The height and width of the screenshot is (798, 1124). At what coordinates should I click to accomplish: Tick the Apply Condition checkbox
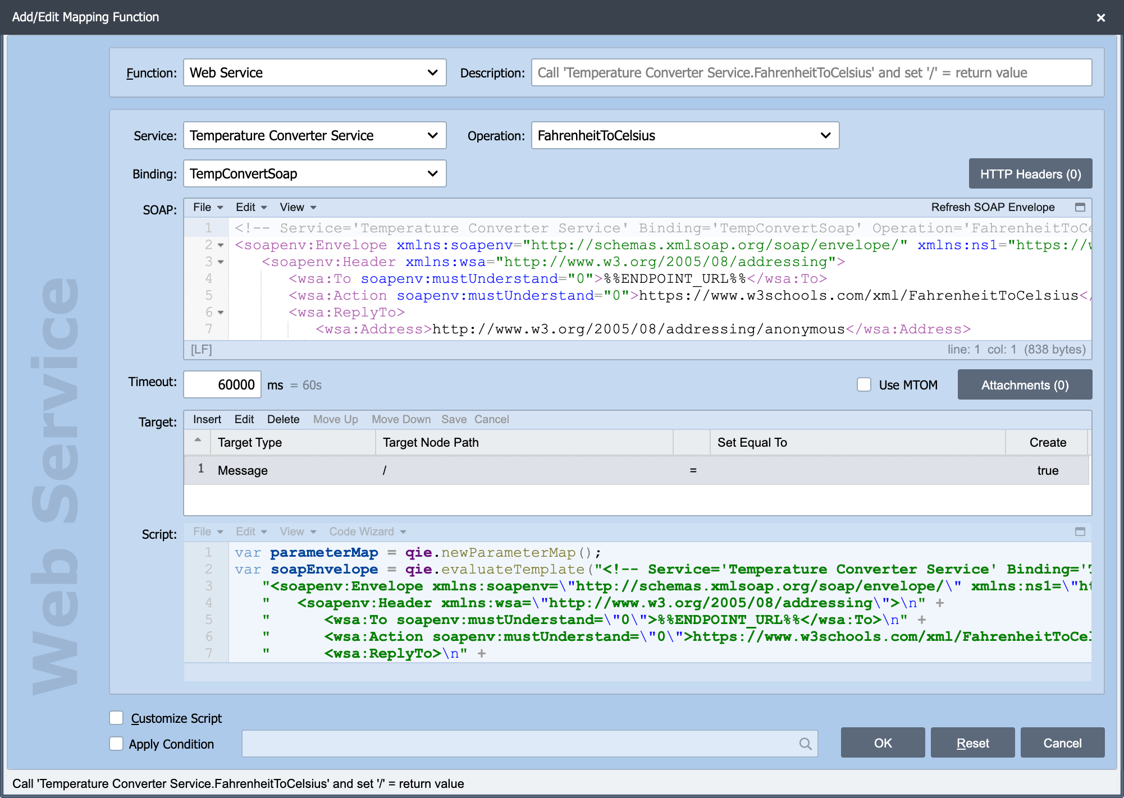coord(116,744)
